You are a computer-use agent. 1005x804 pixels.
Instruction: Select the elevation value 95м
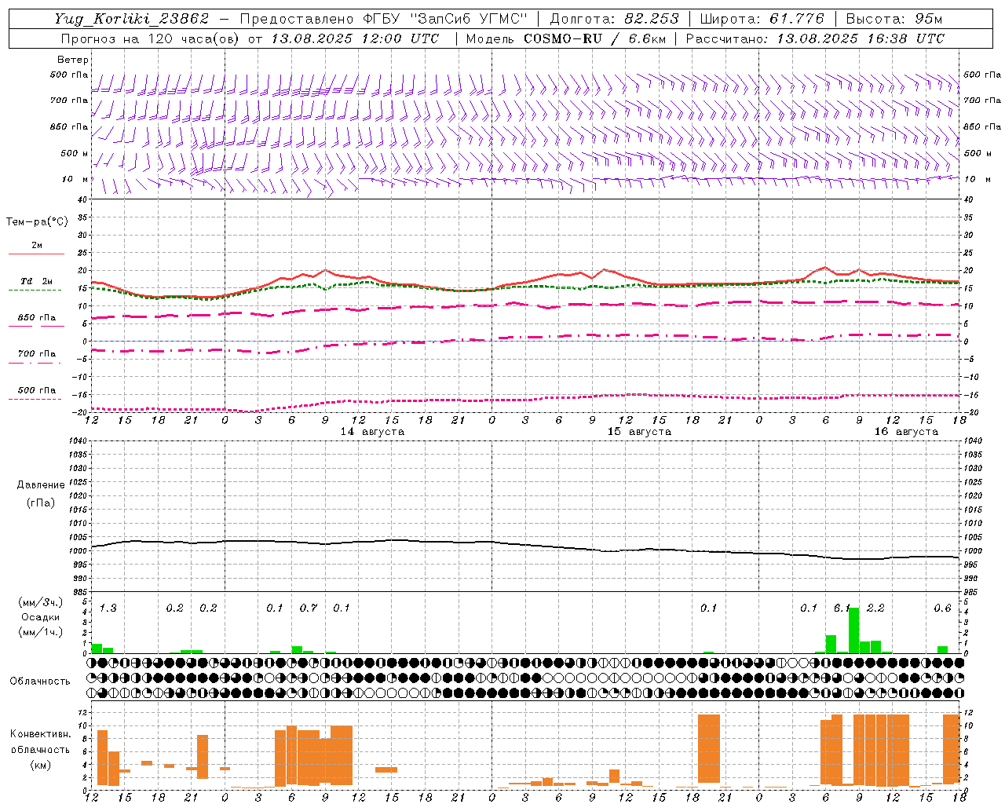pos(928,19)
